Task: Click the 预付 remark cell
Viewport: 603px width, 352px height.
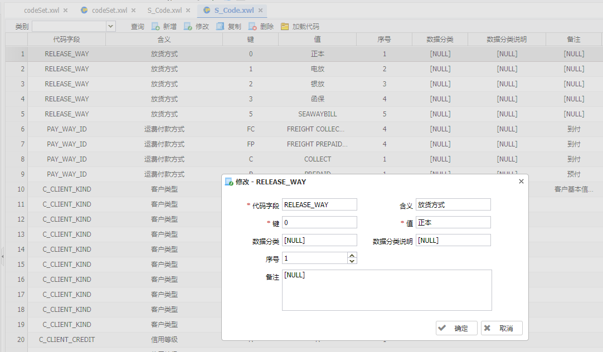Action: point(574,174)
